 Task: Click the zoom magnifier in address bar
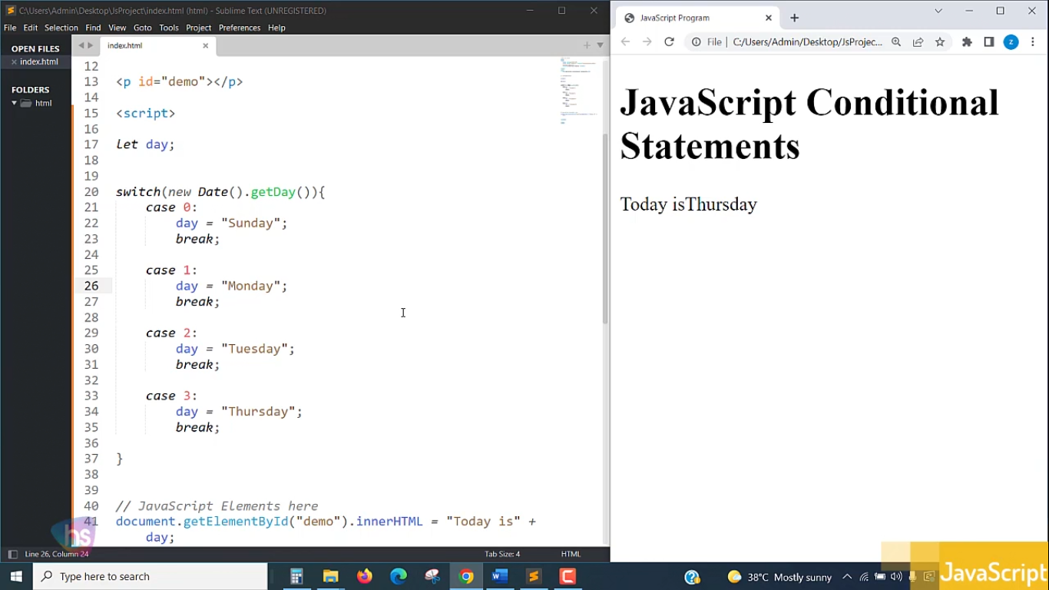coord(896,42)
